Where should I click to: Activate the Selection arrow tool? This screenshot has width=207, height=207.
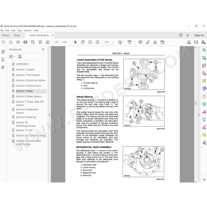[x=75, y=42]
